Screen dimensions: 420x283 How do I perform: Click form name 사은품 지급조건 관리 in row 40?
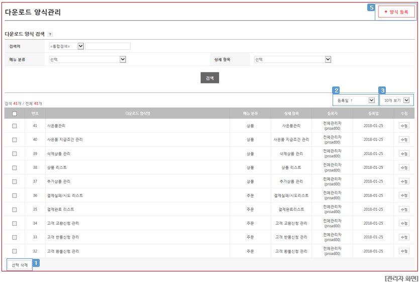pos(65,140)
